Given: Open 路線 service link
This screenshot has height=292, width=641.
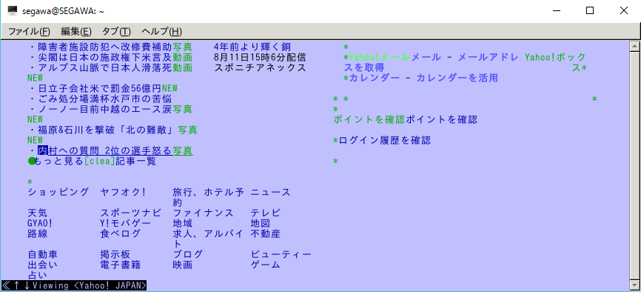Looking at the screenshot, I should pyautogui.click(x=38, y=233).
